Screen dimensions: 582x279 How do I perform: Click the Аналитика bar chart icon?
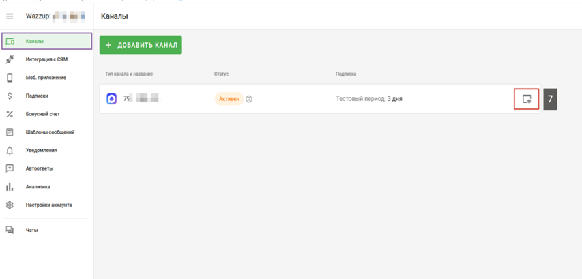tap(10, 187)
